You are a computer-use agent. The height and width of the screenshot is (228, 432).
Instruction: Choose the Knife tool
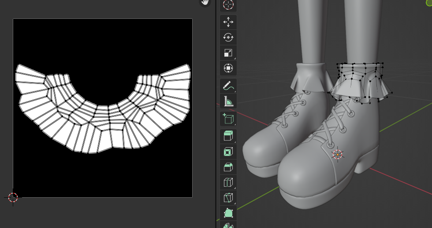pyautogui.click(x=228, y=198)
